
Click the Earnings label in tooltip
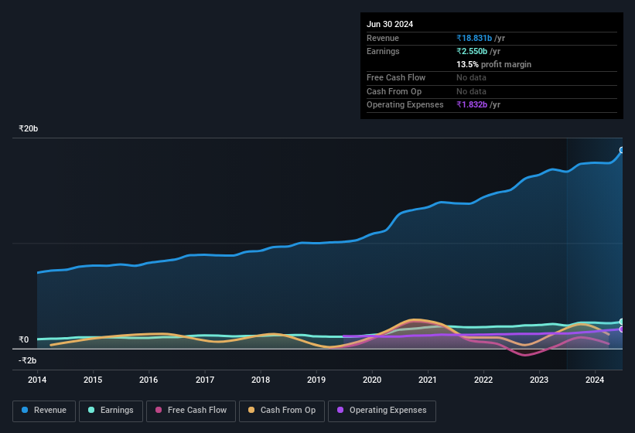click(x=383, y=51)
